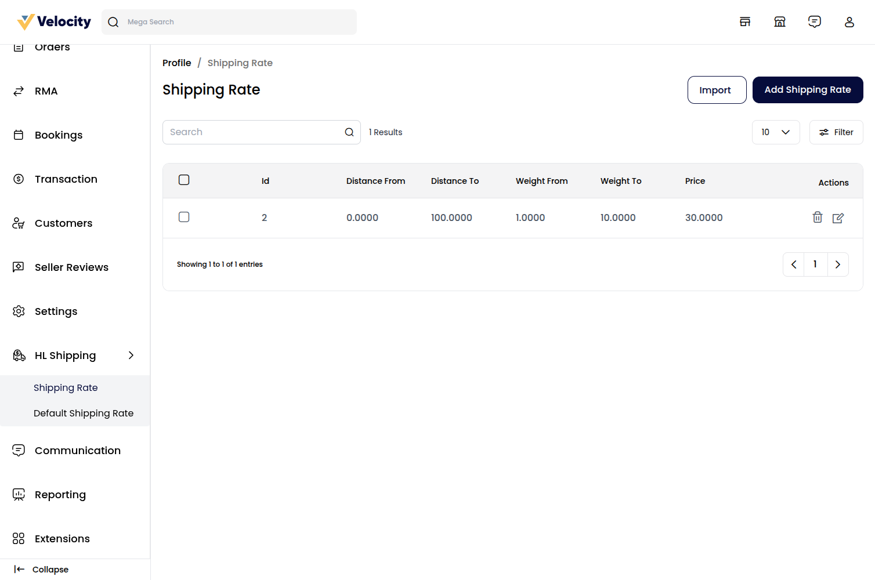This screenshot has height=580, width=875.
Task: Click the Add Shipping Rate button
Action: pyautogui.click(x=808, y=90)
